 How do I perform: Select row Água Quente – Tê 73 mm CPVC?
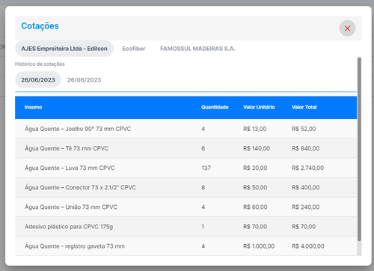click(186, 148)
